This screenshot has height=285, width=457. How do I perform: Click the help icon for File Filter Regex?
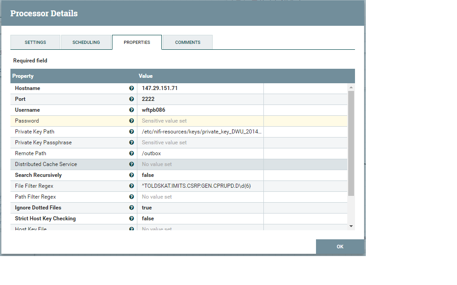pyautogui.click(x=131, y=186)
